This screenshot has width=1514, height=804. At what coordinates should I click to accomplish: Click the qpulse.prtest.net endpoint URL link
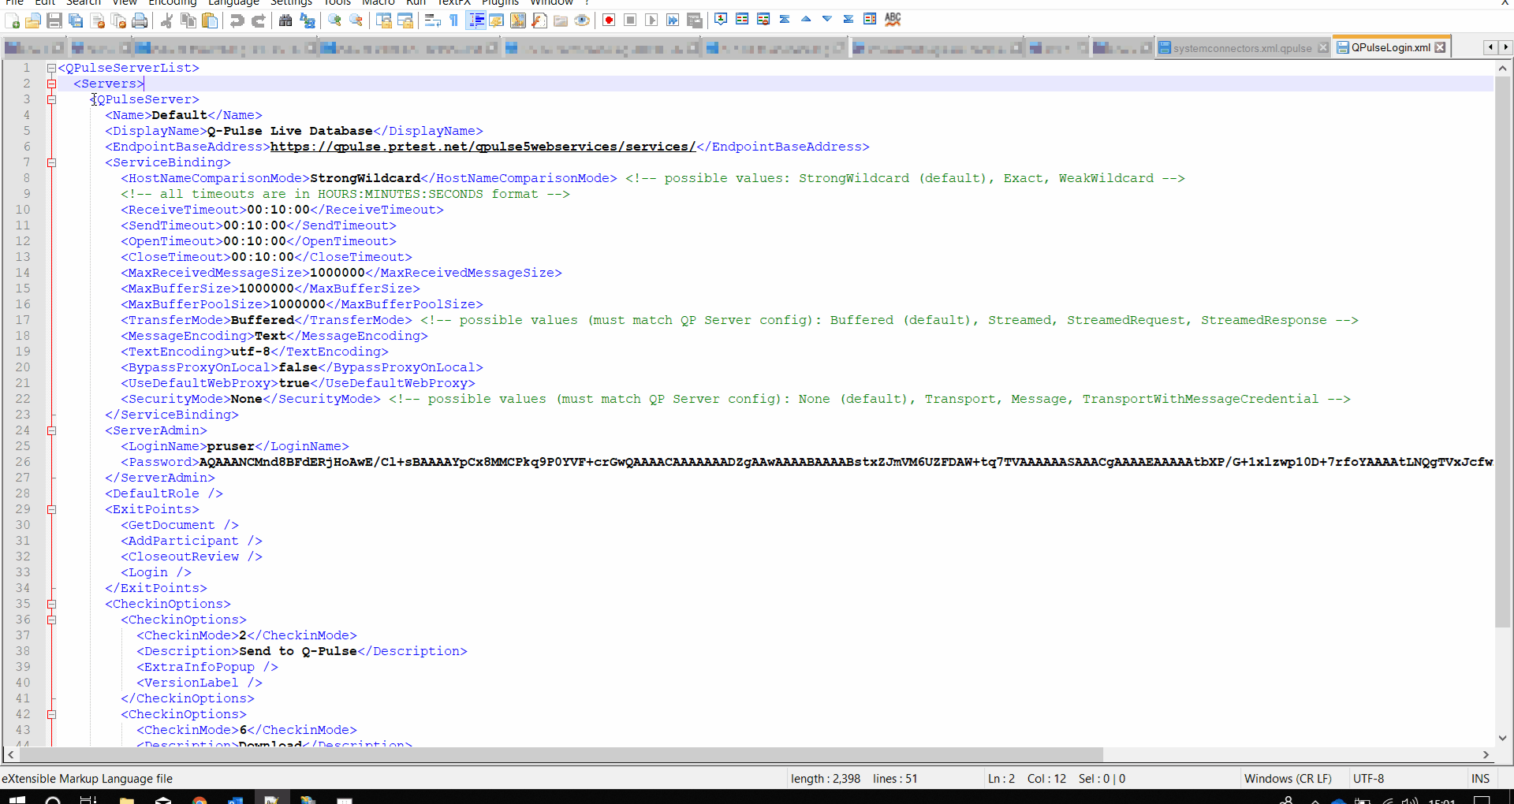(483, 147)
